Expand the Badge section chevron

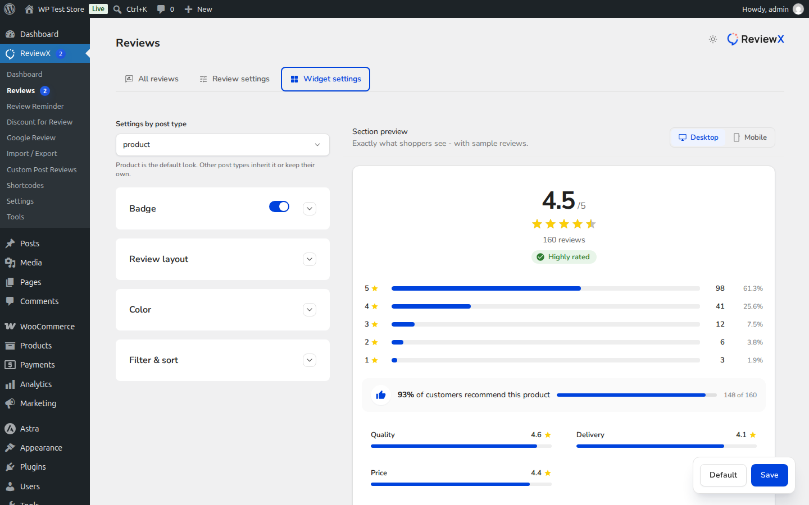(310, 209)
